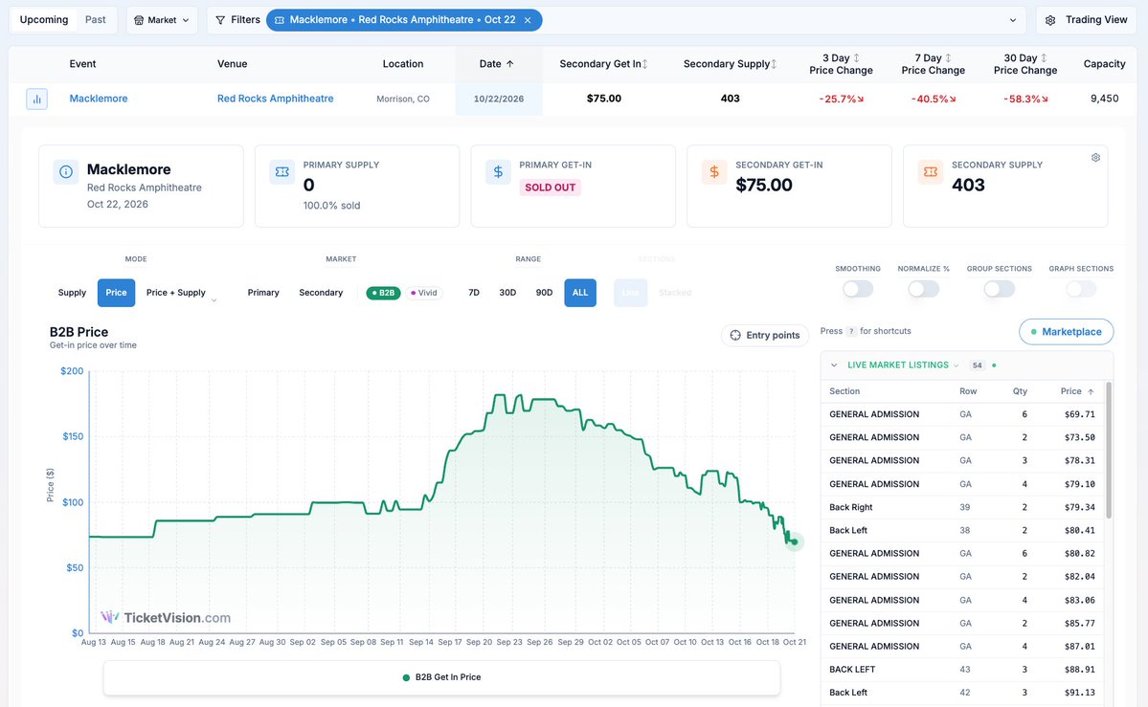Select the 30D range
The width and height of the screenshot is (1148, 707).
(x=507, y=293)
